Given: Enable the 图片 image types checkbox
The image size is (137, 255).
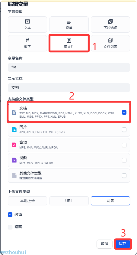Looking at the screenshot, I should [x=124, y=129].
